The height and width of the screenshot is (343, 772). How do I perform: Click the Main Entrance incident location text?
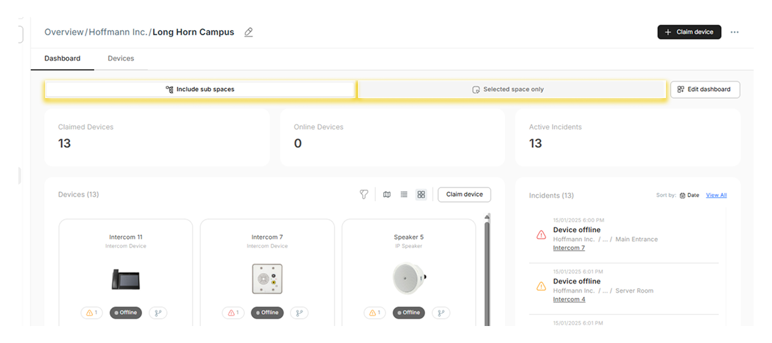pos(636,239)
